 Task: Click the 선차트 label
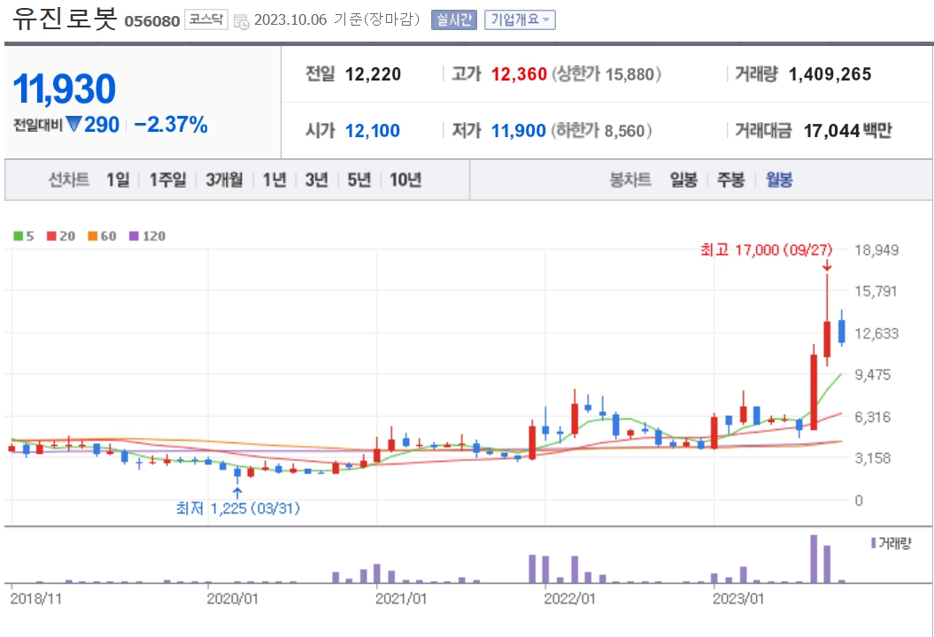pos(69,180)
